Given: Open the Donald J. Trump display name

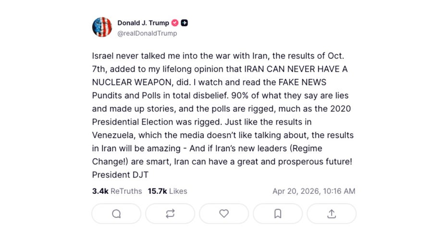Looking at the screenshot, I should pos(143,23).
